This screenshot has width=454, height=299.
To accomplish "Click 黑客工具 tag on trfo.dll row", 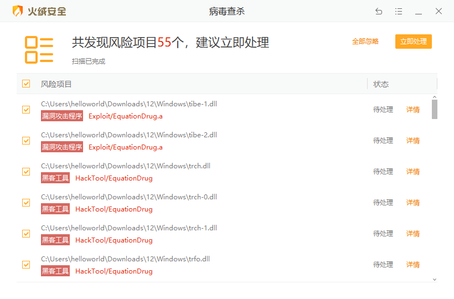I will pos(55,271).
